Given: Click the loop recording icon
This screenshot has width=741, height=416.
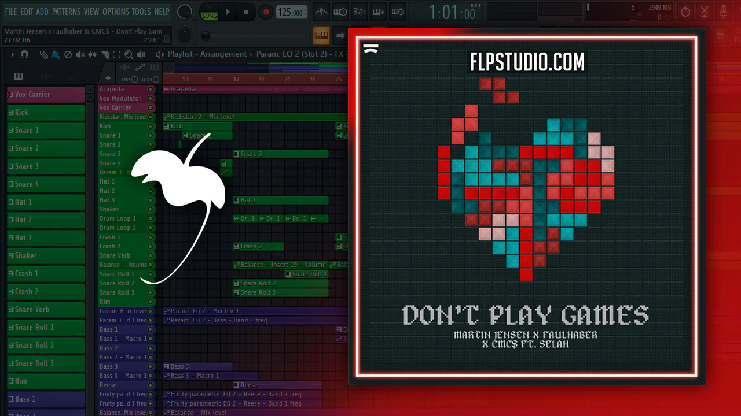Looking at the screenshot, I should point(398,12).
